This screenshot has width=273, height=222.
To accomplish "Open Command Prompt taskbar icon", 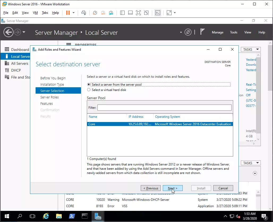I will (x=85, y=216).
